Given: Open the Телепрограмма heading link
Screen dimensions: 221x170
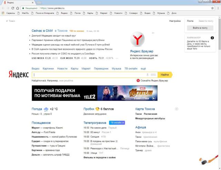Looking at the screenshot, I should (95, 123).
